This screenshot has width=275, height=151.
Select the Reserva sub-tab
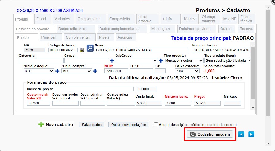[x=246, y=29]
